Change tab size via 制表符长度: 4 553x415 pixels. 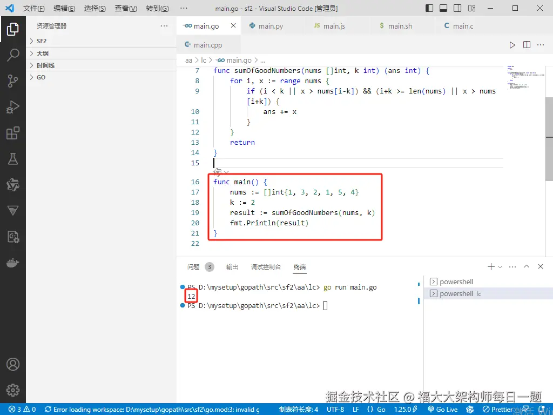(x=298, y=410)
